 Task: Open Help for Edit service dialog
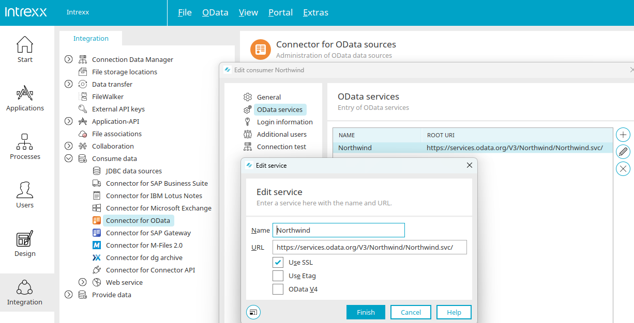click(454, 312)
